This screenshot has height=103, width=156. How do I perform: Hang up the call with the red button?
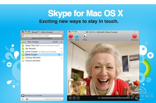coord(134,36)
